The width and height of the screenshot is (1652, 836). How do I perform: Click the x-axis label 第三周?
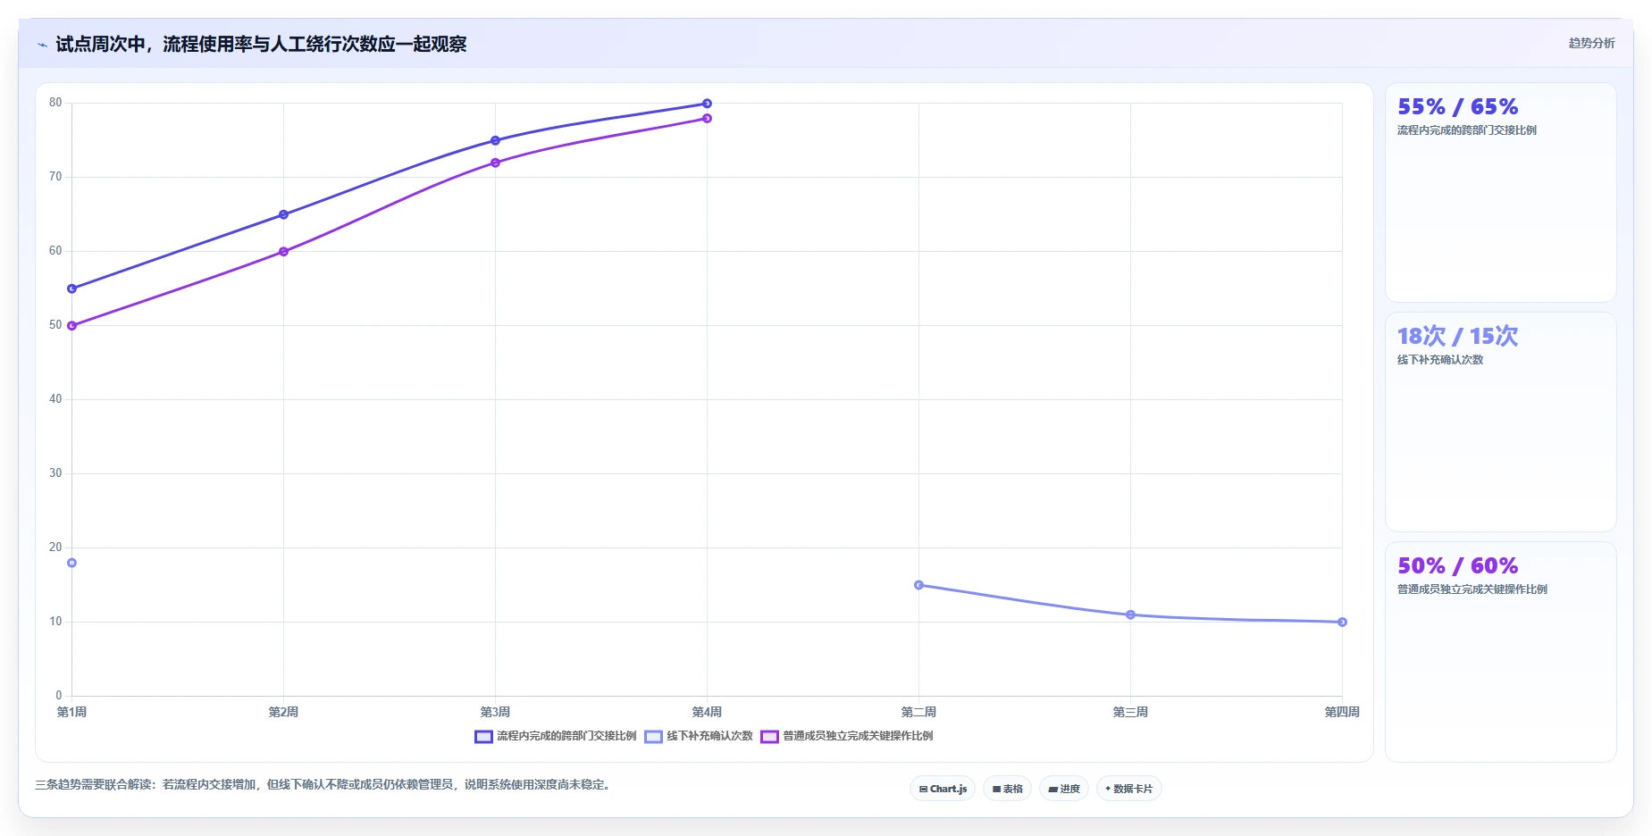tap(1130, 712)
